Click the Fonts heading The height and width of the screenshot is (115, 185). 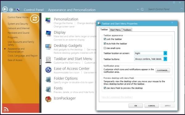click(x=58, y=88)
